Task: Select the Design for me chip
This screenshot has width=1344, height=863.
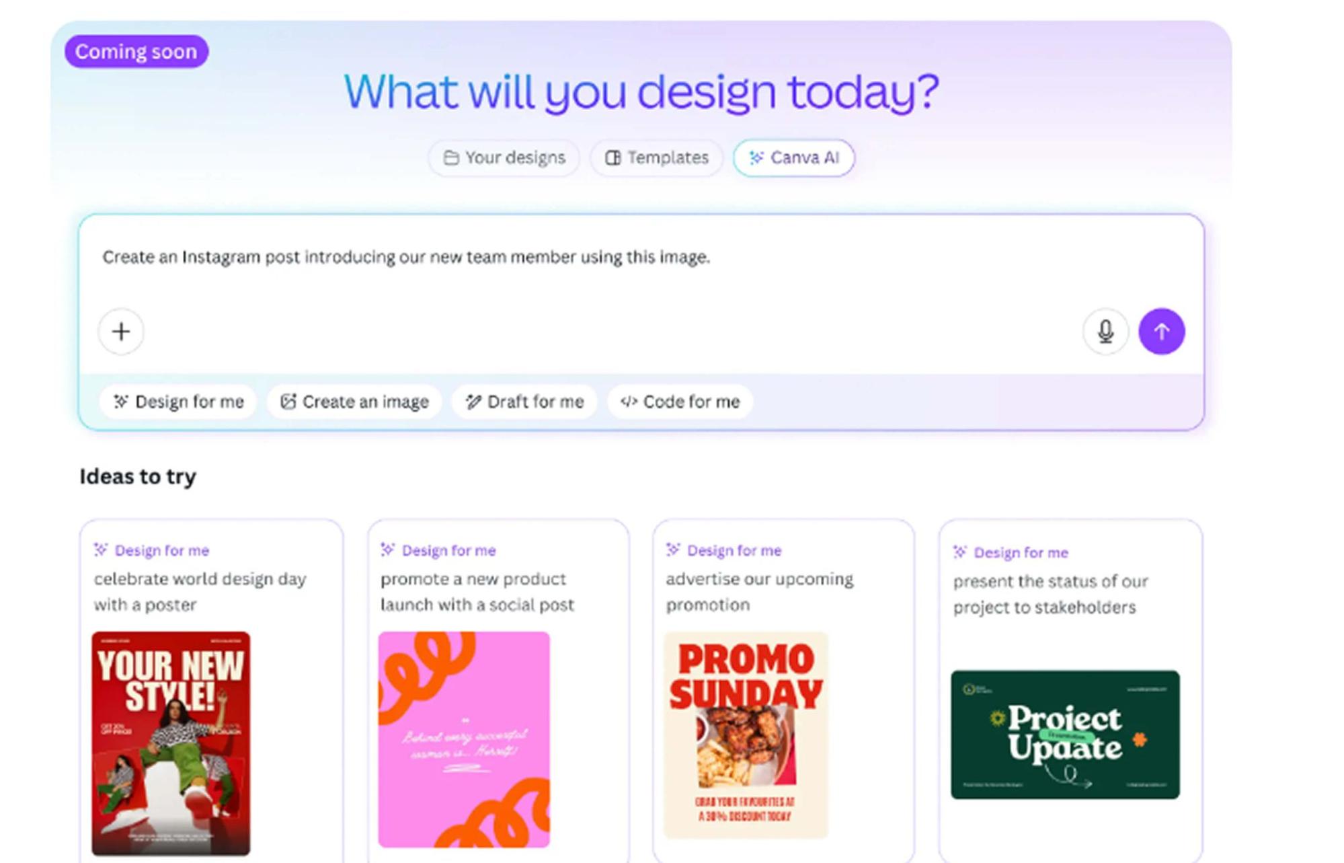Action: point(178,402)
